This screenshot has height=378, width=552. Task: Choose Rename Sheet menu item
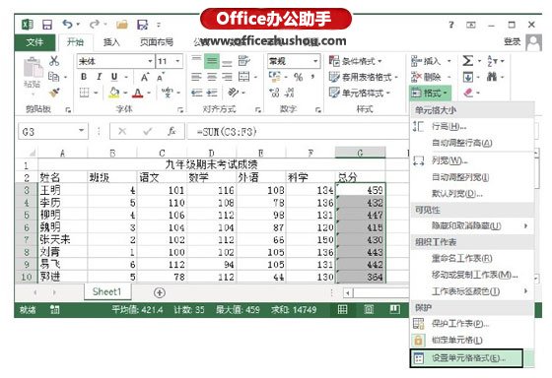pyautogui.click(x=472, y=259)
